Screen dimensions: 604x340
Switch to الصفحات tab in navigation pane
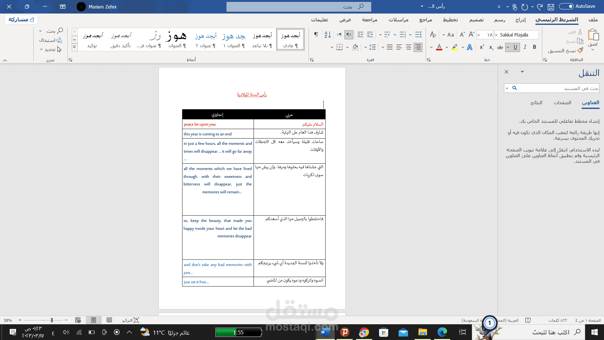(x=562, y=103)
